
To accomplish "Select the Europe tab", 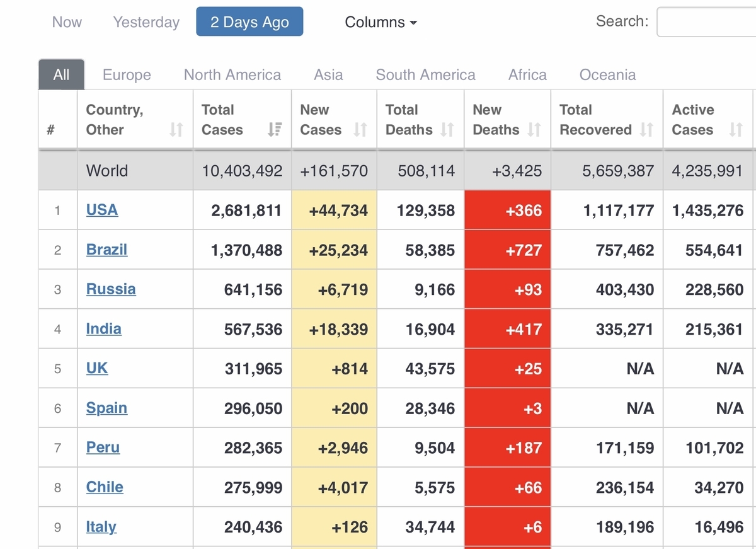I will pyautogui.click(x=127, y=75).
